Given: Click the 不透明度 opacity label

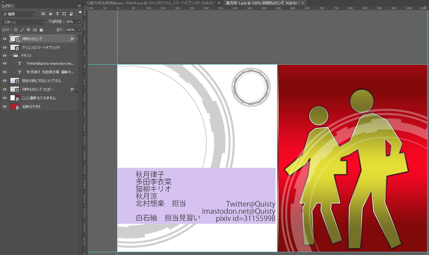Looking at the screenshot, I should click(55, 22).
